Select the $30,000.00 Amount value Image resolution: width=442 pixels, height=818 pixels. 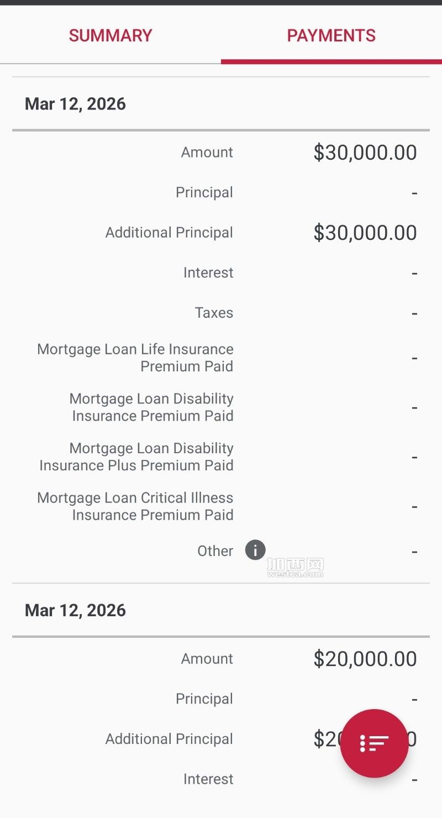[365, 153]
